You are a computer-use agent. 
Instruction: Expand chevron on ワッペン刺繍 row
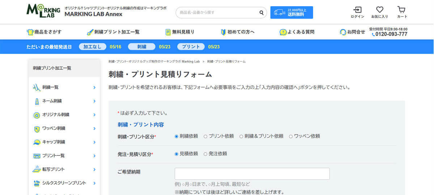click(94, 129)
